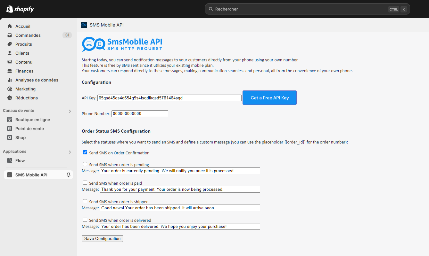Check Send SMS when order is delivered
Image resolution: width=429 pixels, height=256 pixels.
click(x=85, y=220)
